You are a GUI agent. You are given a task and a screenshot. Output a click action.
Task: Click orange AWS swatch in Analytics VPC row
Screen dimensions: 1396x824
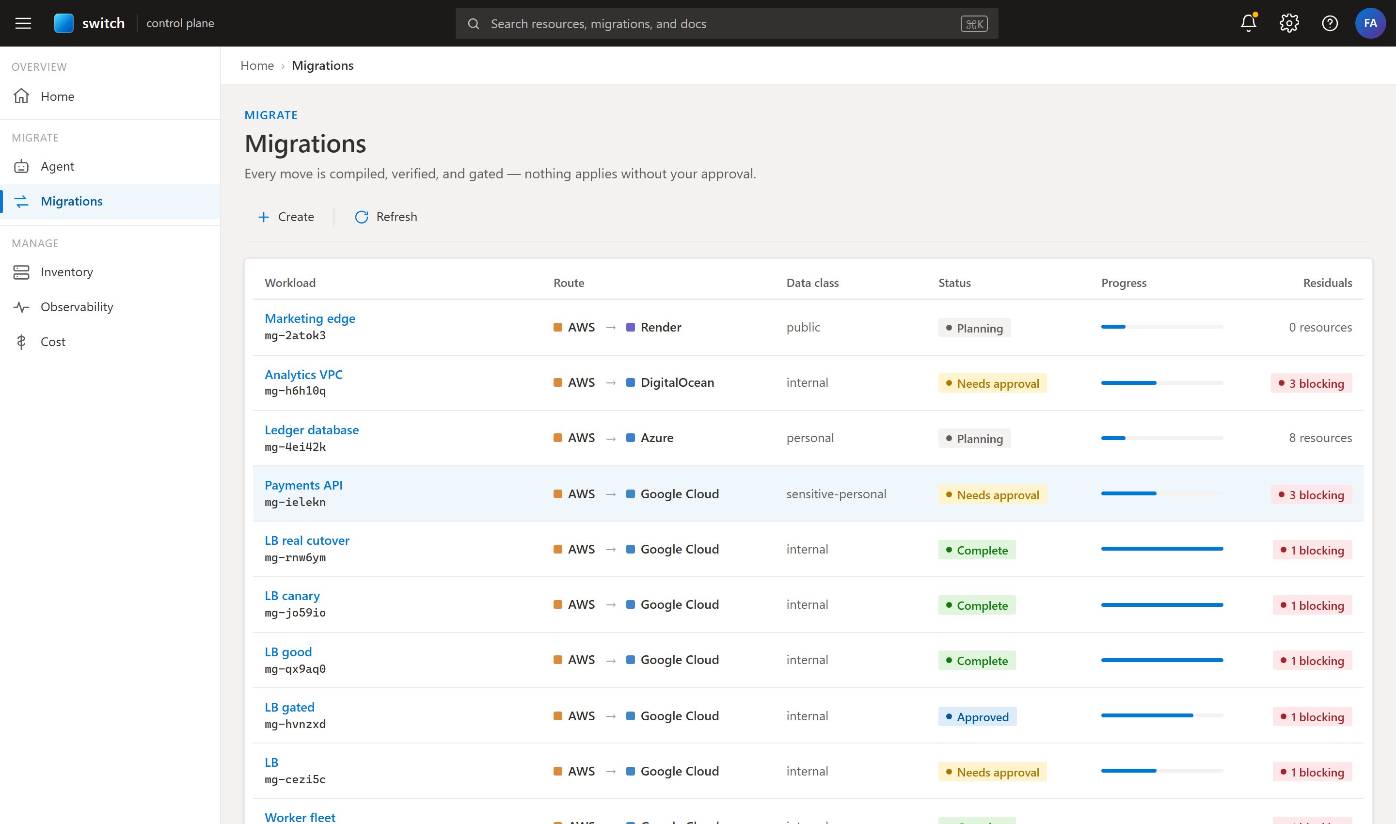click(x=557, y=382)
